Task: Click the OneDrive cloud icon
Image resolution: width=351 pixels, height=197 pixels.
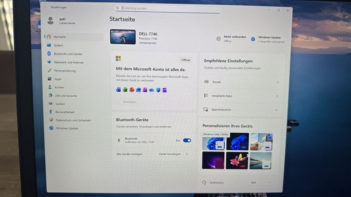Action: [152, 90]
